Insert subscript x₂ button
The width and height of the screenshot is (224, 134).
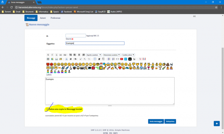pyautogui.click(x=85, y=59)
